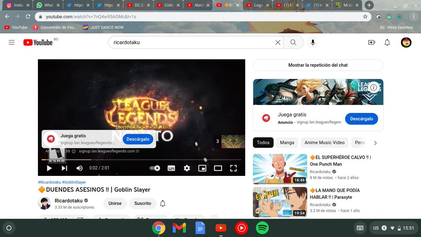This screenshot has width=421, height=237.
Task: Open the account avatar menu
Action: click(x=406, y=42)
